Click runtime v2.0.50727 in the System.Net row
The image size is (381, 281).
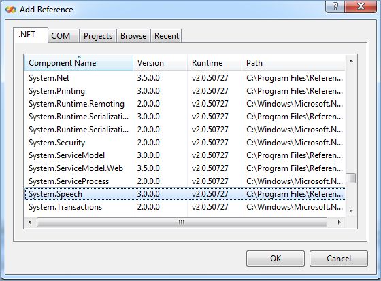210,78
